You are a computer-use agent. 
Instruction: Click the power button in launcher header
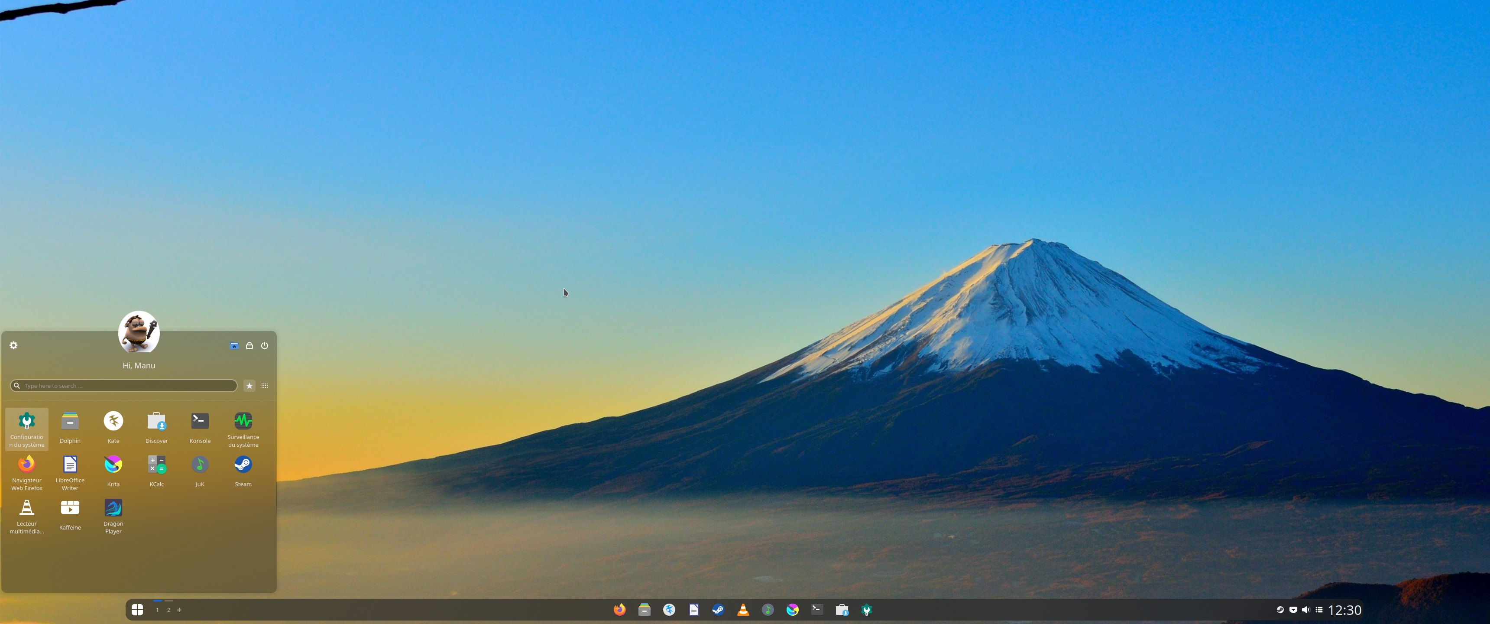pos(264,345)
